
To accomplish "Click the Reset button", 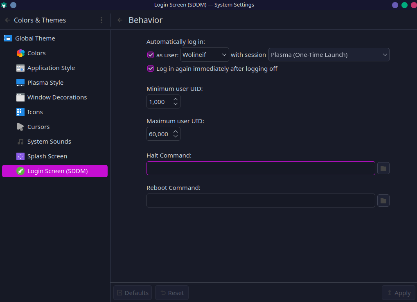I will pyautogui.click(x=171, y=293).
